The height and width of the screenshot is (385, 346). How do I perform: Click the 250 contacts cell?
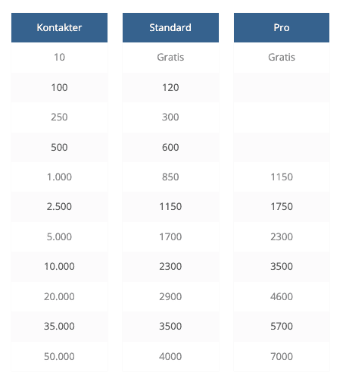pyautogui.click(x=59, y=117)
